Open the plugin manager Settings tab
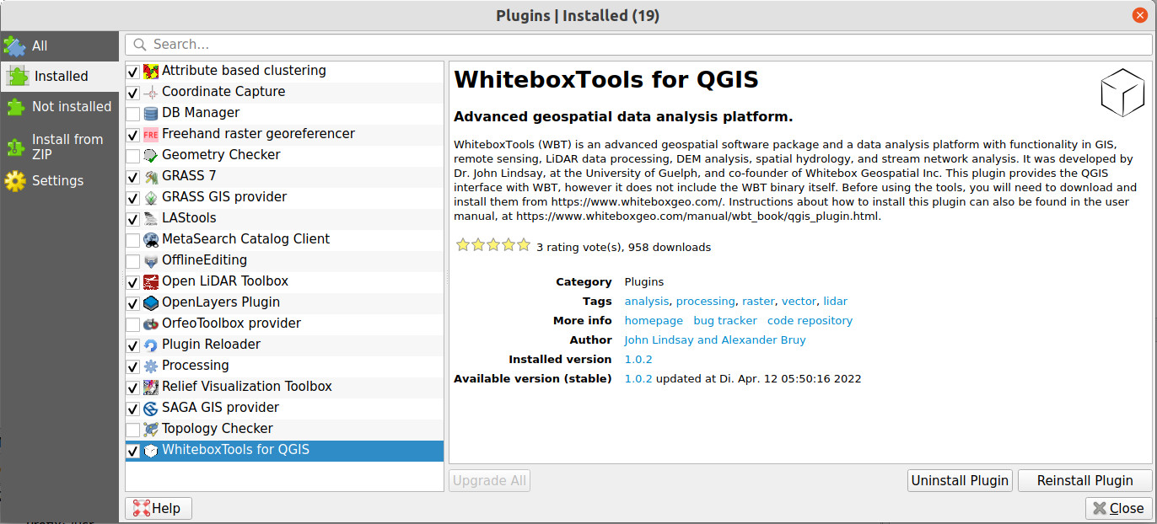 (59, 180)
